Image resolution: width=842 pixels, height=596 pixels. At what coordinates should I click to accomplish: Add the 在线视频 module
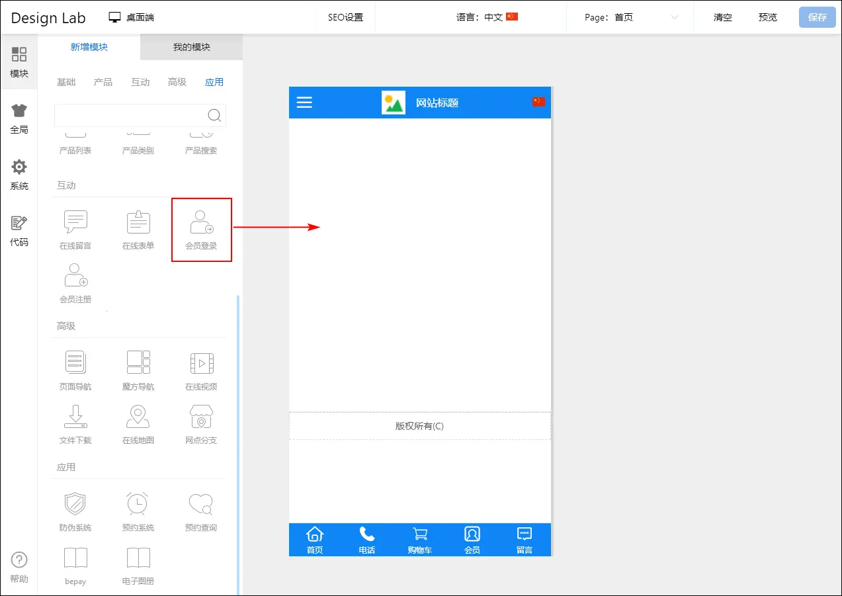(x=201, y=363)
